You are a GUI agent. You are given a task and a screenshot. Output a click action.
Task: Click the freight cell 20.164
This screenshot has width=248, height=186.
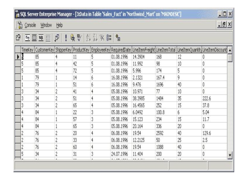point(144,126)
